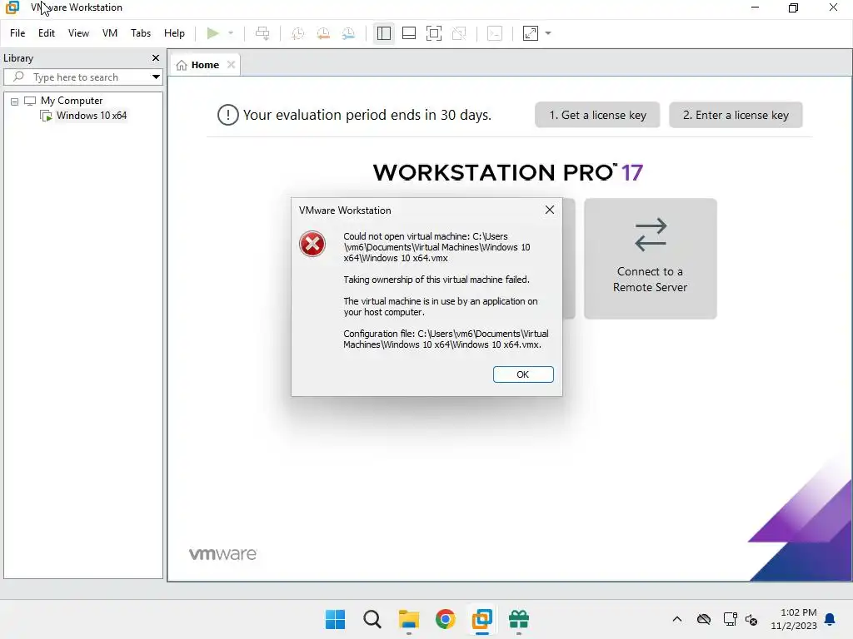Click the VMware Workstation taskbar icon
This screenshot has width=853, height=639.
coord(482,619)
